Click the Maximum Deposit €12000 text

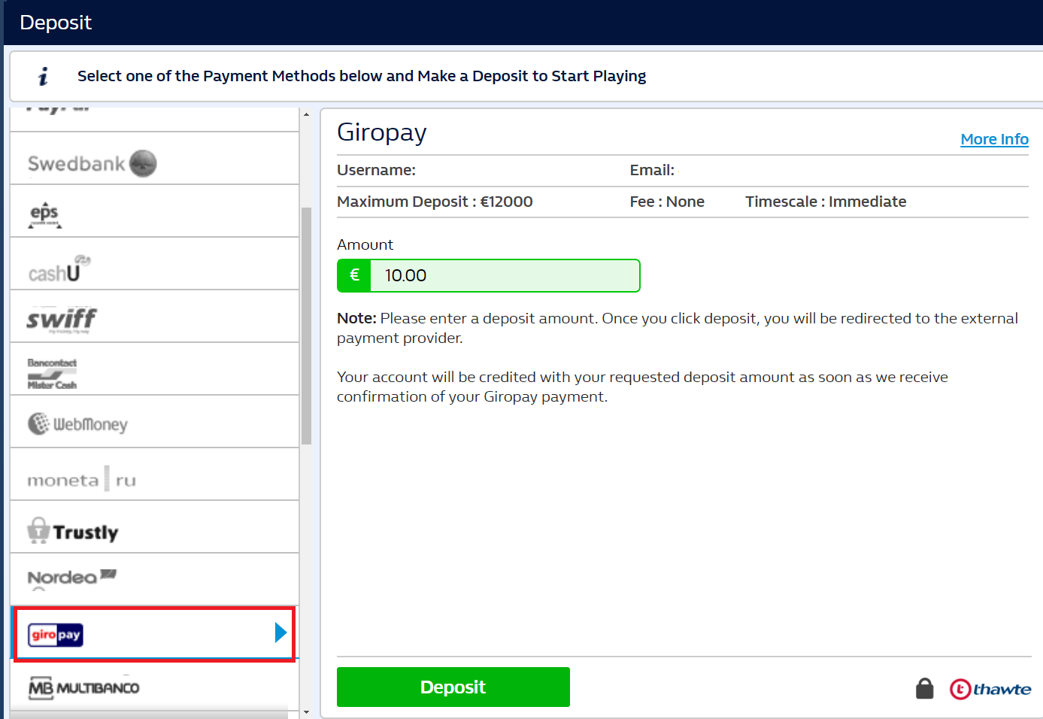(x=435, y=202)
